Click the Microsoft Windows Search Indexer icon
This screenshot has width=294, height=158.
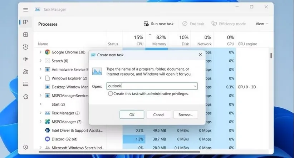48,148
